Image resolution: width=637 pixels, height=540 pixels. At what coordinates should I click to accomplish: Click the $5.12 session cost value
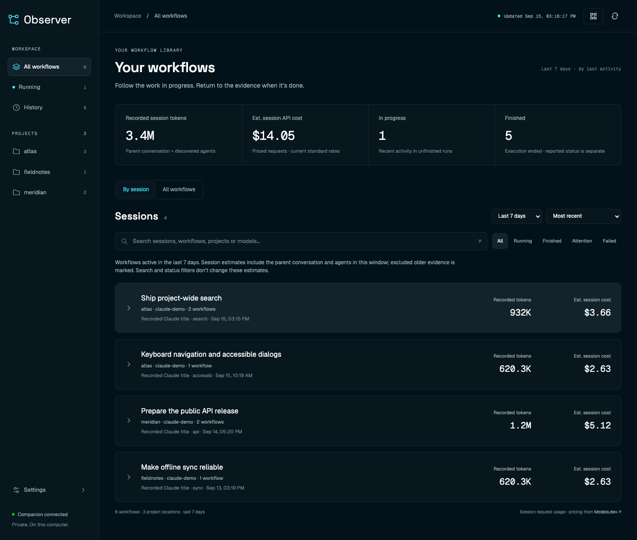(597, 425)
